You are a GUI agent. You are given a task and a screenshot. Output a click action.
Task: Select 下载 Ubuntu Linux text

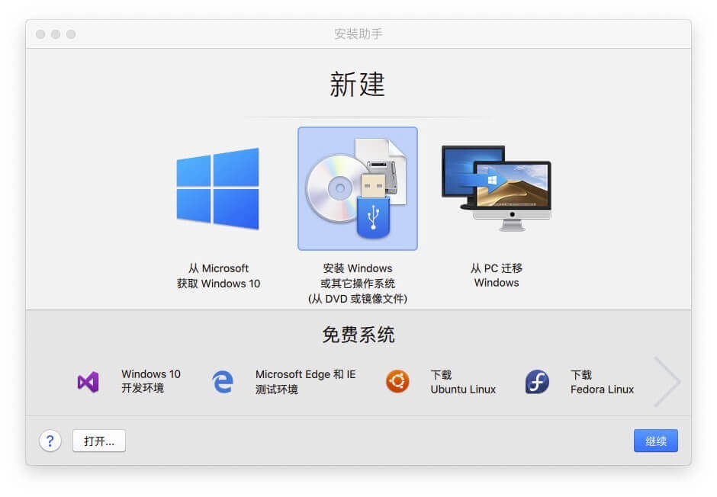(463, 382)
